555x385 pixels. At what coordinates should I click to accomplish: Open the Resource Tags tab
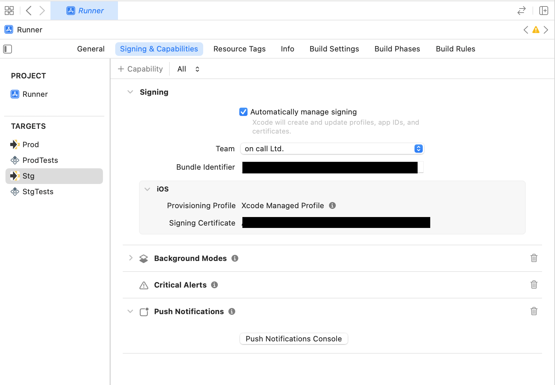(239, 49)
